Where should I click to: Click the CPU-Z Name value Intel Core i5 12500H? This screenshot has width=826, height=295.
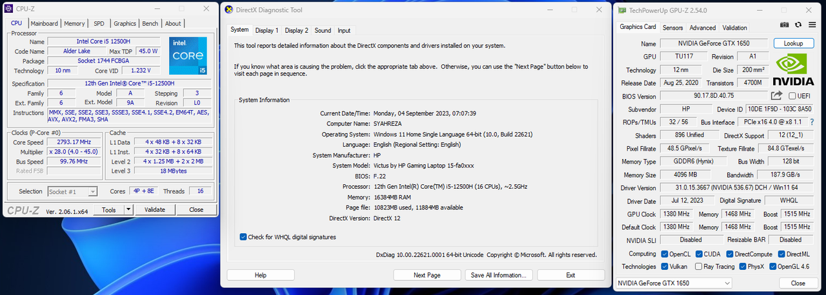(103, 41)
